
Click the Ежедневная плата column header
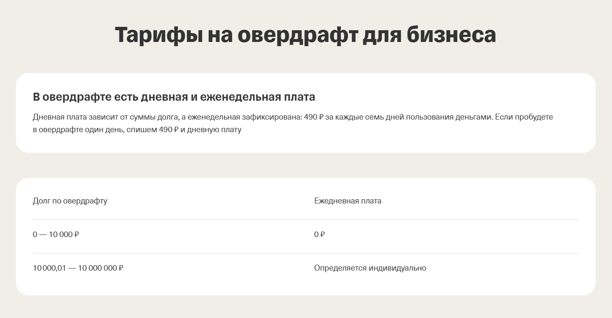tap(348, 201)
